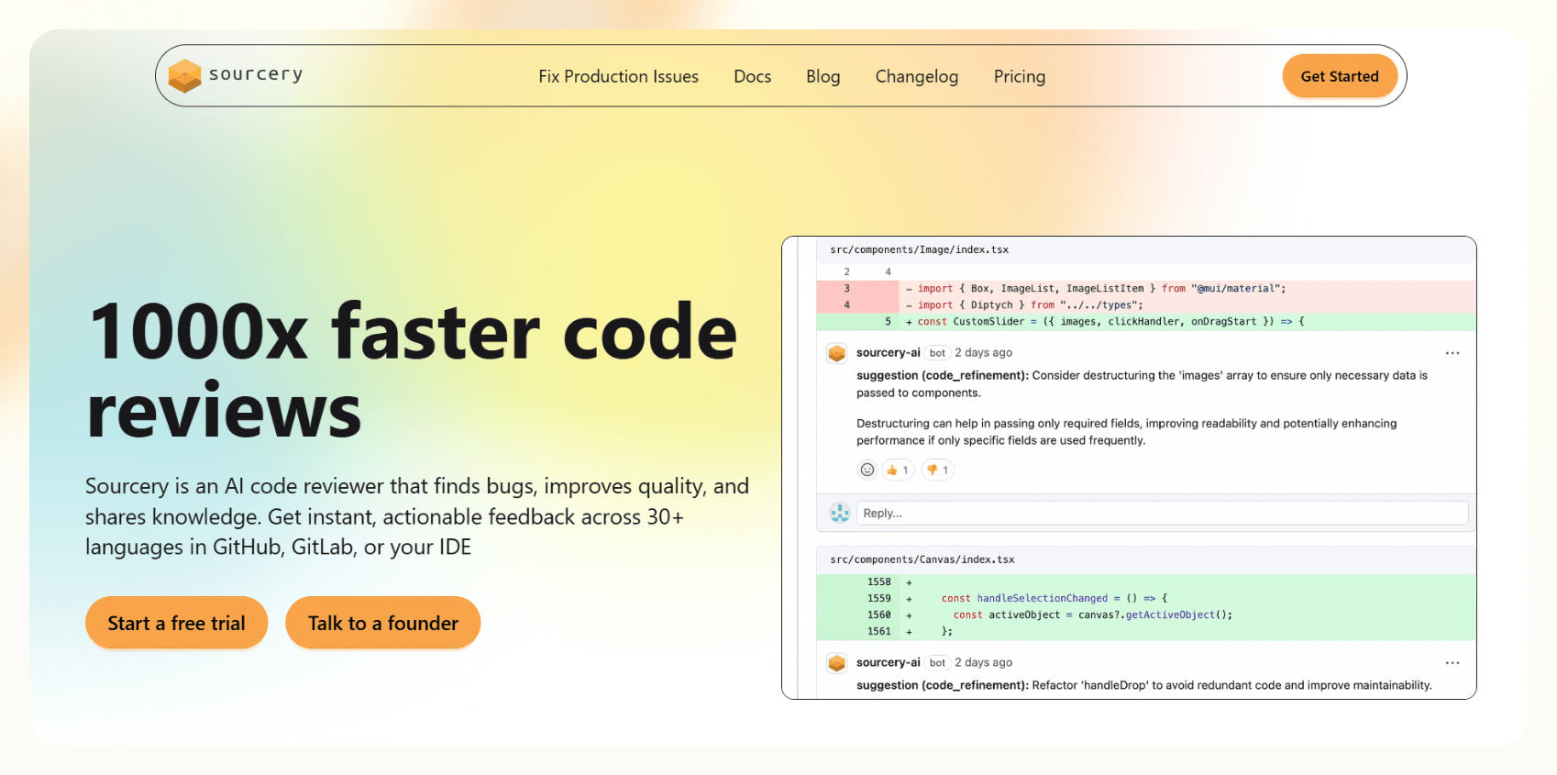Image resolution: width=1557 pixels, height=775 pixels.
Task: Click the thumbs up reaction
Action: pos(897,470)
